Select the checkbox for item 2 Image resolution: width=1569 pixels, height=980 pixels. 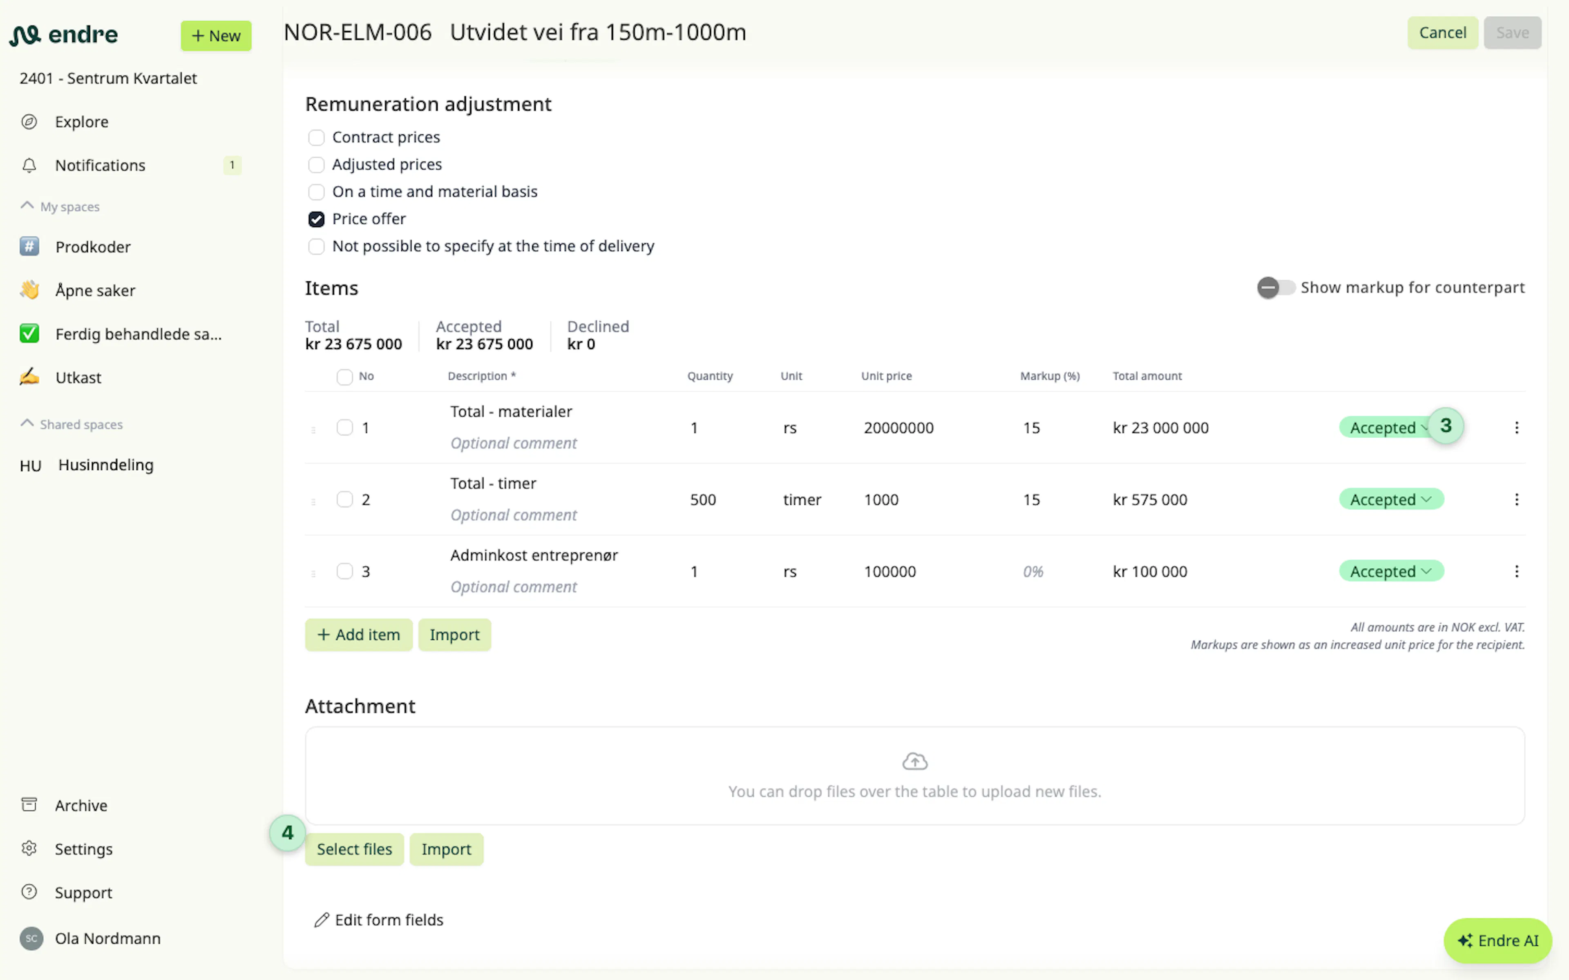click(x=345, y=499)
